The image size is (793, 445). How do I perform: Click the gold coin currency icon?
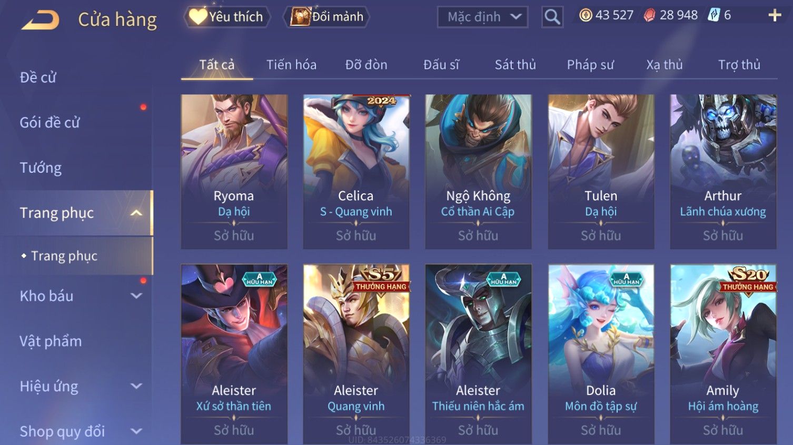click(586, 15)
